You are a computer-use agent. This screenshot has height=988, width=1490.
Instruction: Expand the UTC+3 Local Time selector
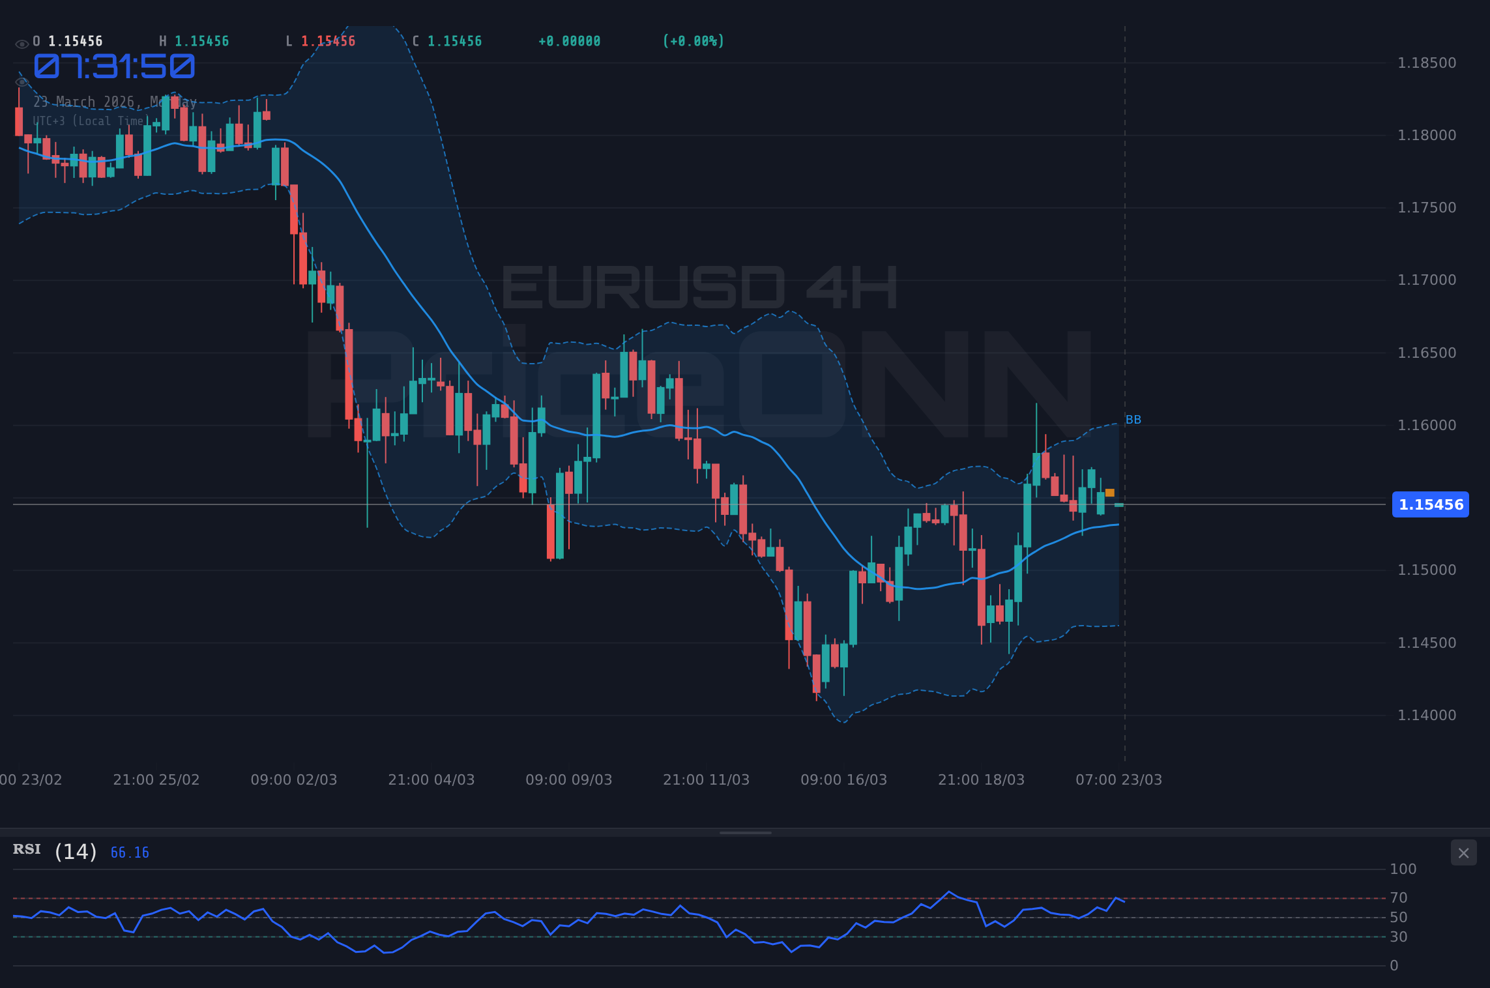[x=91, y=121]
